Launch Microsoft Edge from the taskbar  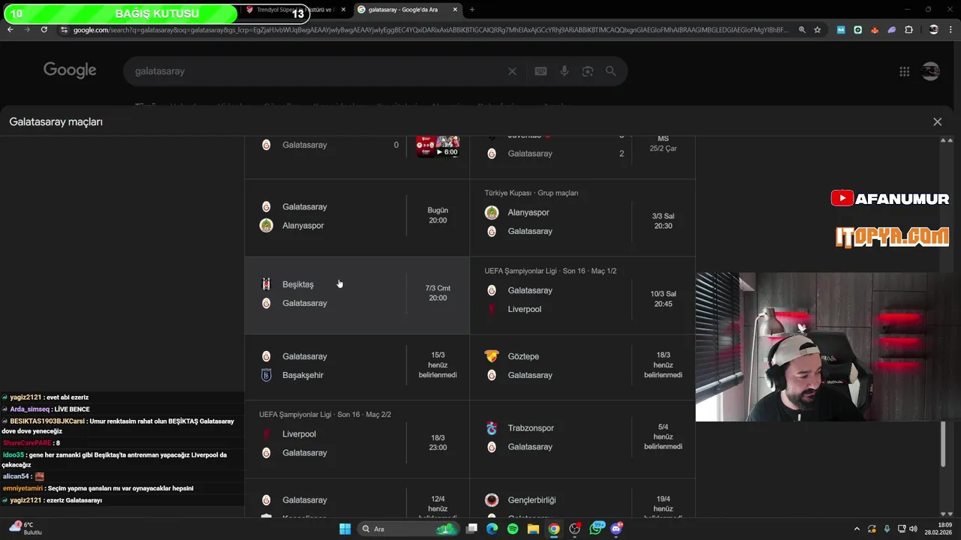click(492, 529)
